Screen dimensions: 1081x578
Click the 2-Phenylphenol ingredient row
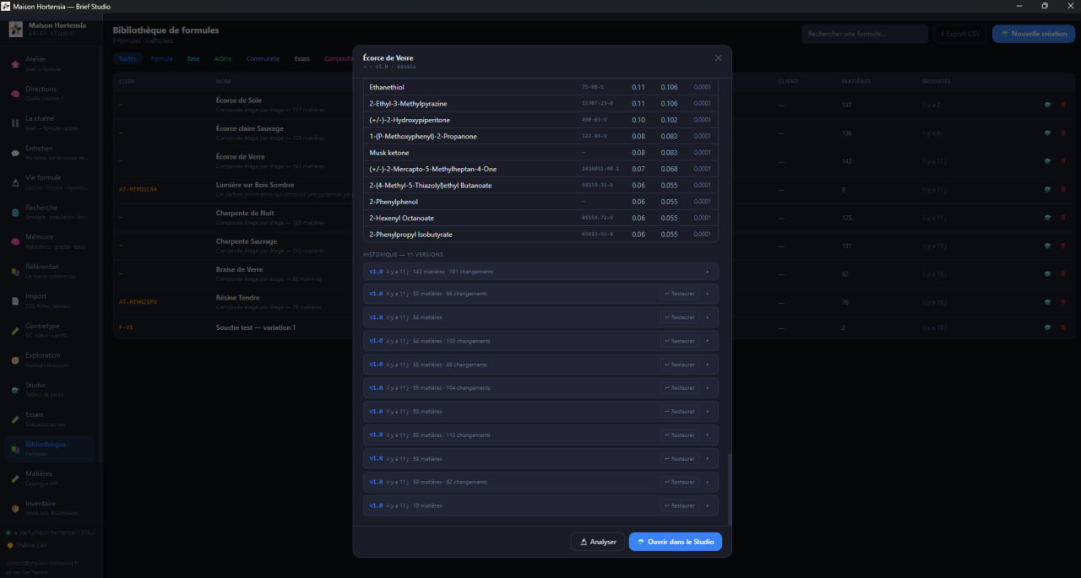[x=540, y=202]
